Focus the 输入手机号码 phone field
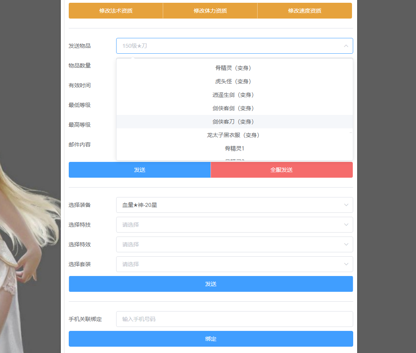 (234, 319)
